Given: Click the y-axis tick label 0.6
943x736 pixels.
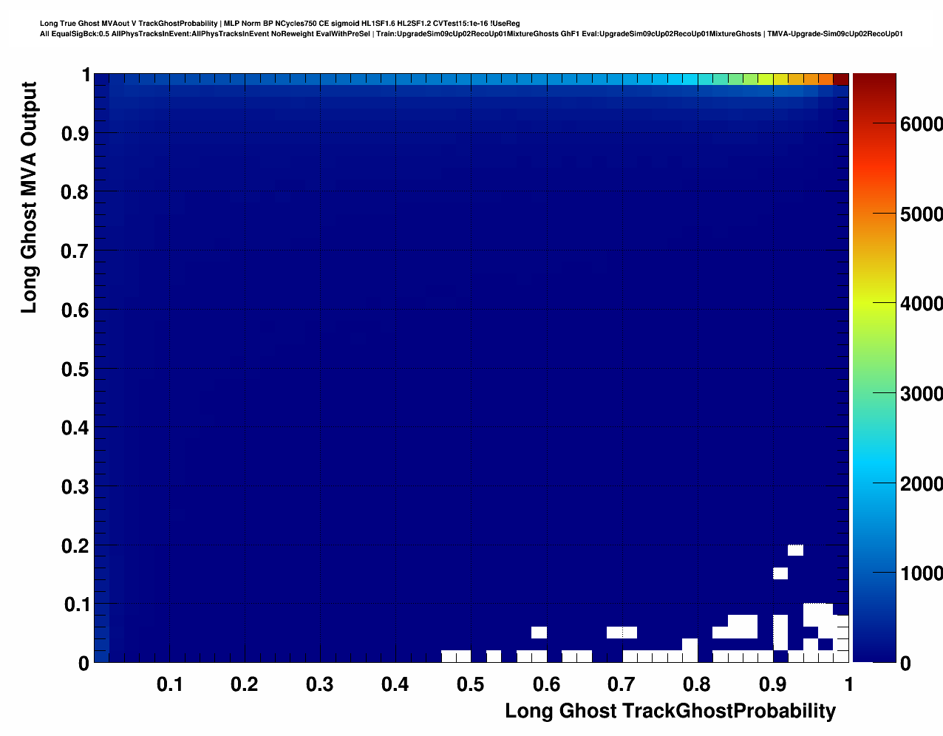Looking at the screenshot, I should (75, 310).
